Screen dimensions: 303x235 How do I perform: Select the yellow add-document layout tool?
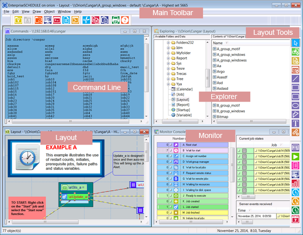tap(295, 61)
